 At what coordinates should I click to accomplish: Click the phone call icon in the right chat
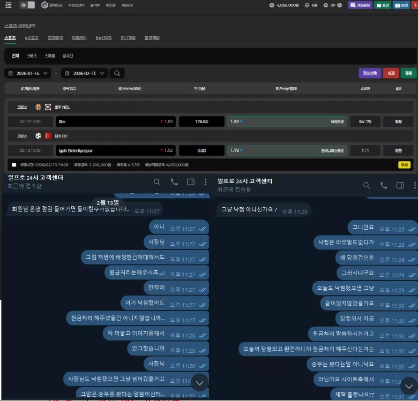[x=383, y=185]
